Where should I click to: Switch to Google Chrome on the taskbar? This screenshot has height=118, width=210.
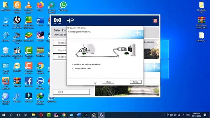(64, 115)
